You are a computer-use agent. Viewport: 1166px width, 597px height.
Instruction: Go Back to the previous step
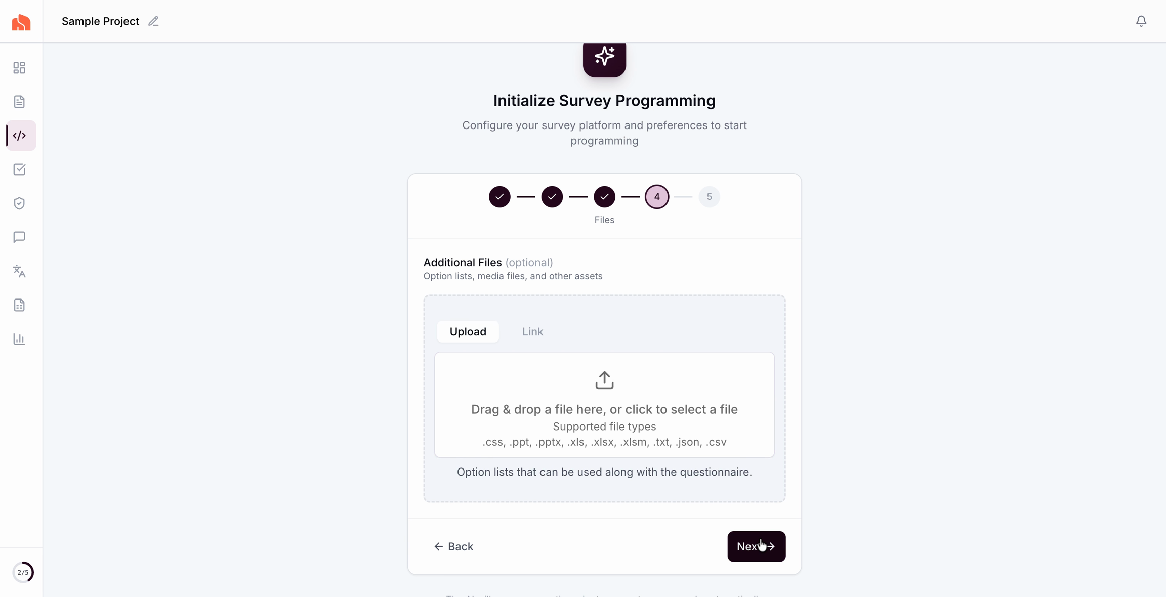pyautogui.click(x=453, y=546)
